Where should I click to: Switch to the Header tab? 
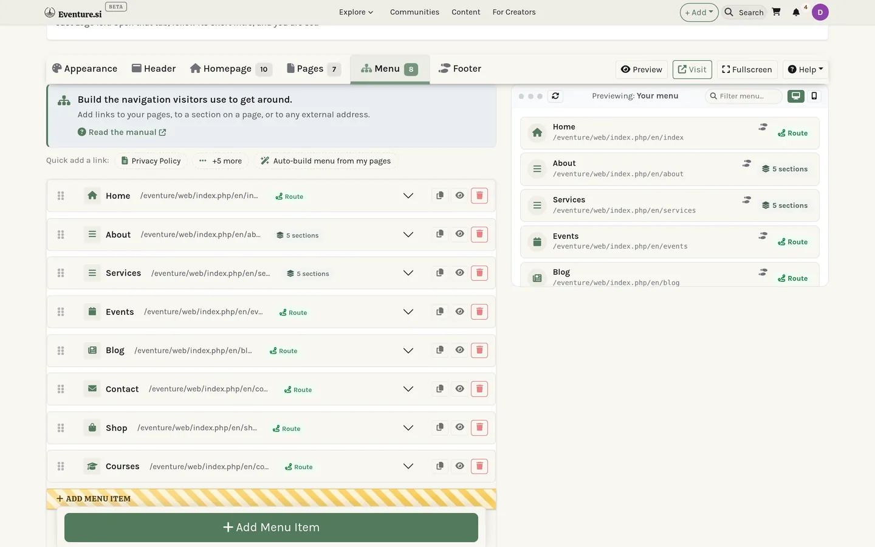point(154,69)
